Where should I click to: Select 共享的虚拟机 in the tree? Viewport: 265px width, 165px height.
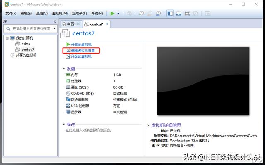(x=26, y=55)
